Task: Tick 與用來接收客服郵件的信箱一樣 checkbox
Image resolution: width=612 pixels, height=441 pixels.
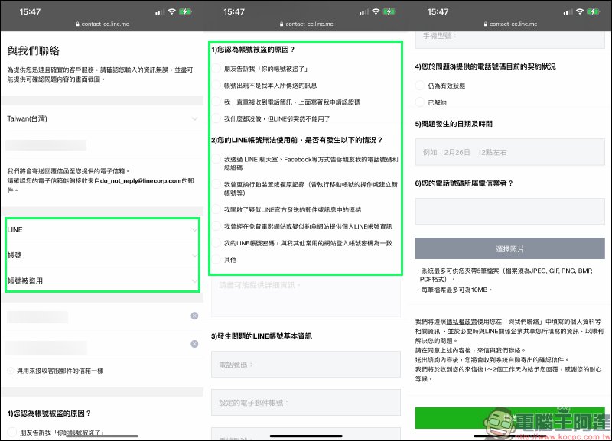Action: coord(11,371)
